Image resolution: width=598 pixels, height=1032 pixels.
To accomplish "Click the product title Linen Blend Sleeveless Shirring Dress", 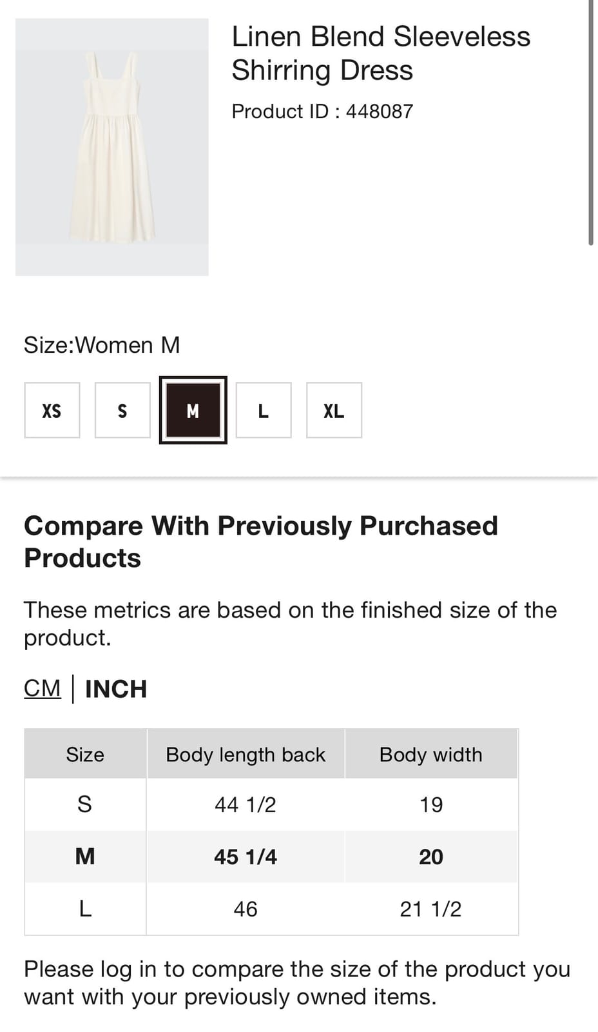I will (381, 53).
